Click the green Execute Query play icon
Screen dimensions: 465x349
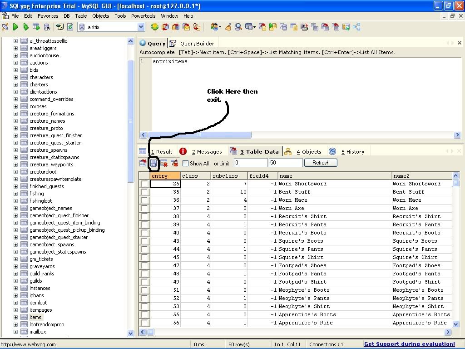[16, 27]
